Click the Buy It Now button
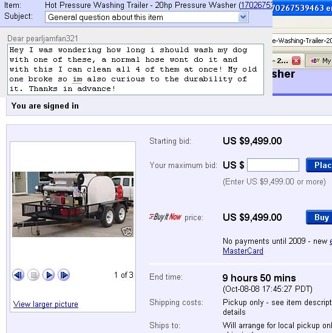332x333 pixels. 319,217
